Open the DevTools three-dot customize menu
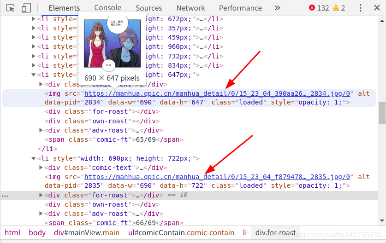386x243 pixels. point(360,8)
